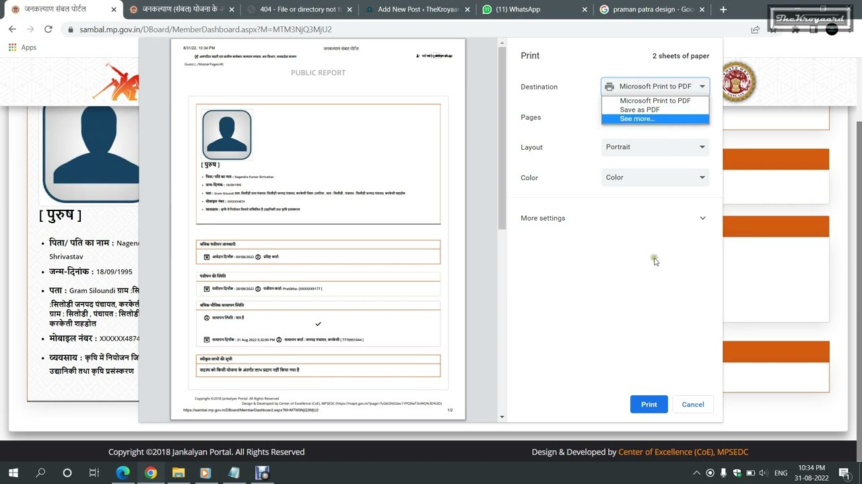Click Center of Excellence (CoE), MPSEDC link
This screenshot has height=484, width=862.
point(683,452)
